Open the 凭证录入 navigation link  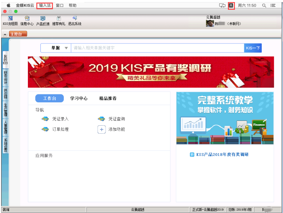[x=60, y=119]
